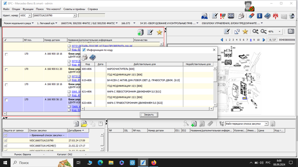
Task: Tick checkbox for part A 166 900 61 20
Action: point(6,69)
